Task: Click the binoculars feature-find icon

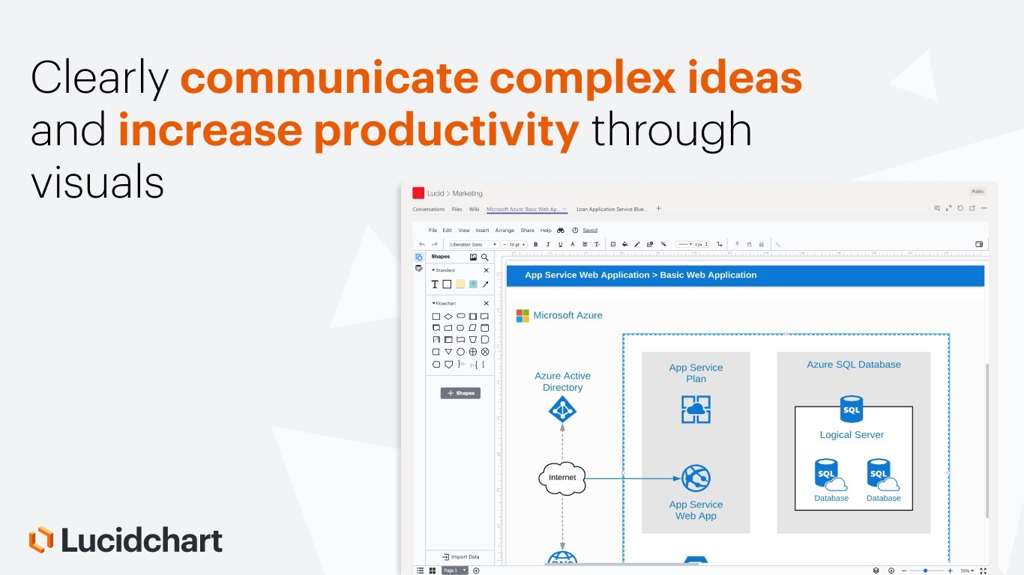Action: [561, 231]
